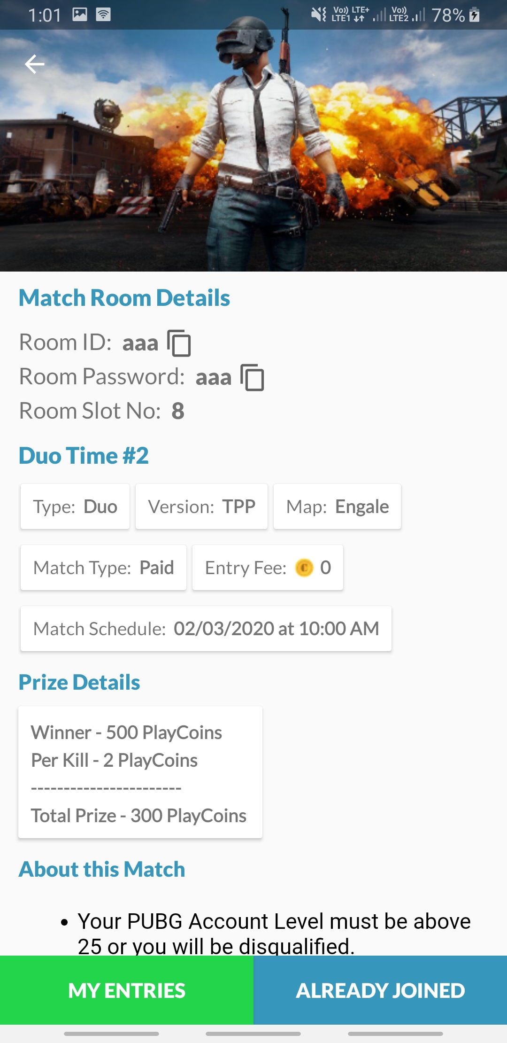Tap the Map: Engale chip
This screenshot has height=1043, width=507.
click(x=337, y=507)
